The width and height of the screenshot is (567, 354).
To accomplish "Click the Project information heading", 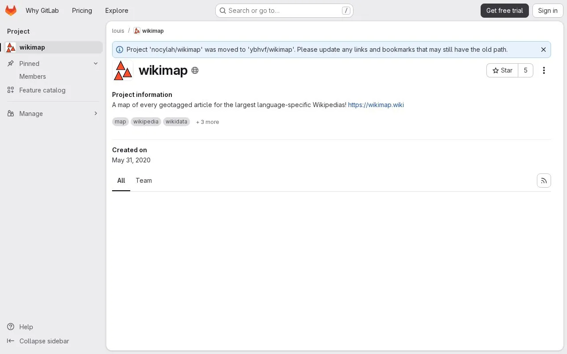I will pos(142,95).
